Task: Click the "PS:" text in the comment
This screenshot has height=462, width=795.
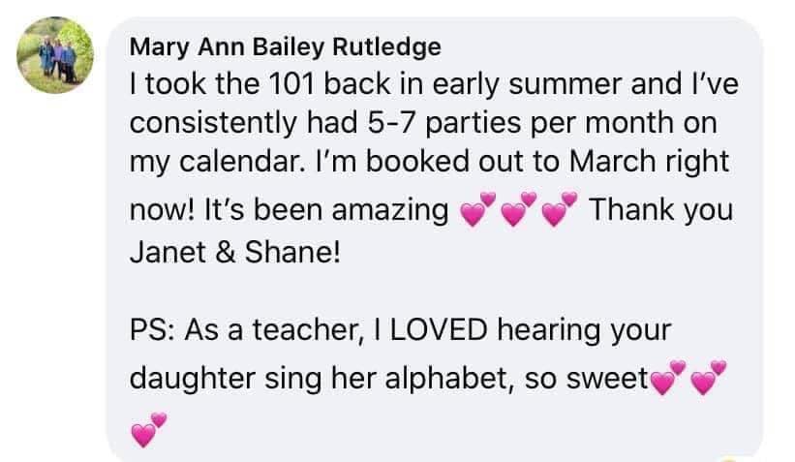Action: tap(152, 331)
